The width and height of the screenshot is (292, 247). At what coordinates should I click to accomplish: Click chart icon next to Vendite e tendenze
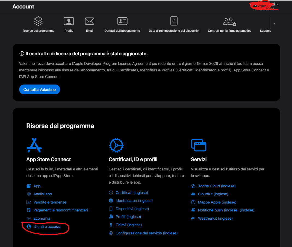tap(28, 202)
